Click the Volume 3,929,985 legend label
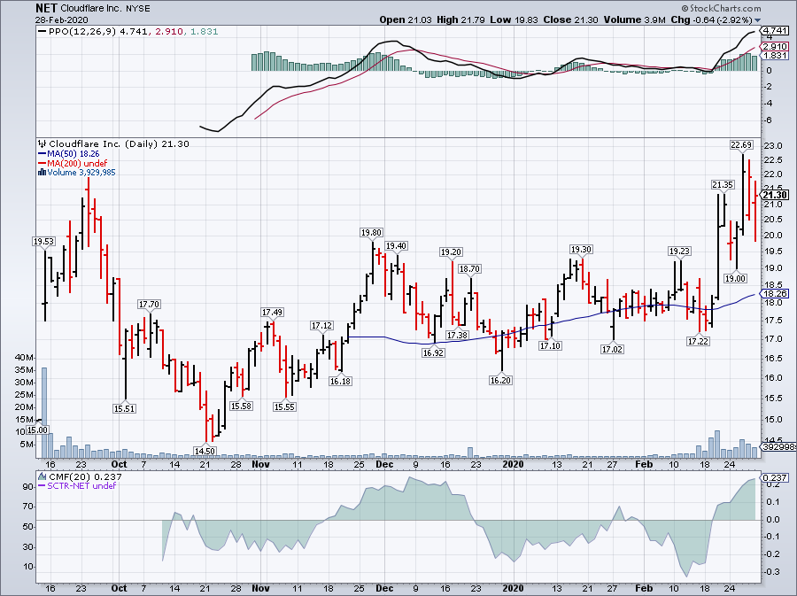This screenshot has width=797, height=596. tap(81, 173)
